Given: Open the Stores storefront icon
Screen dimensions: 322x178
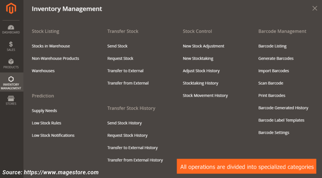Looking at the screenshot, I should pyautogui.click(x=11, y=98).
